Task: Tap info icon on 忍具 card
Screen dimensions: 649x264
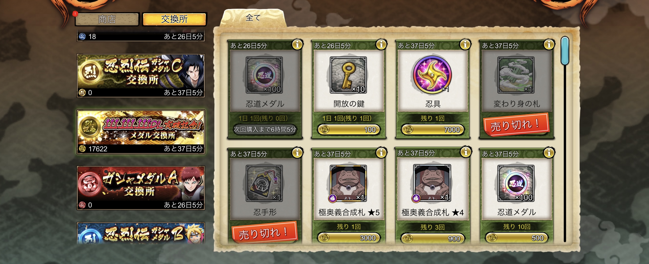Action: point(465,45)
